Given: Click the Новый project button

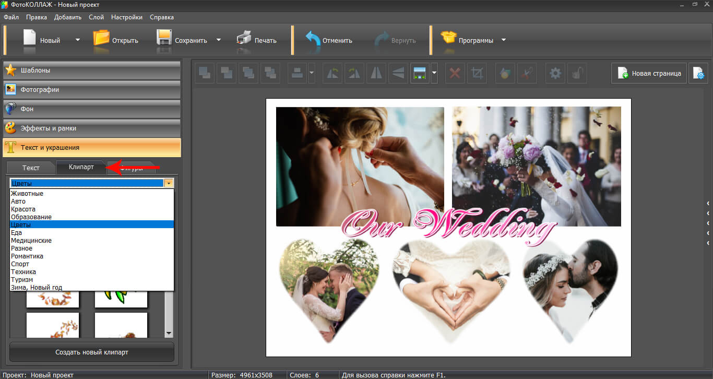Looking at the screenshot, I should pos(43,40).
